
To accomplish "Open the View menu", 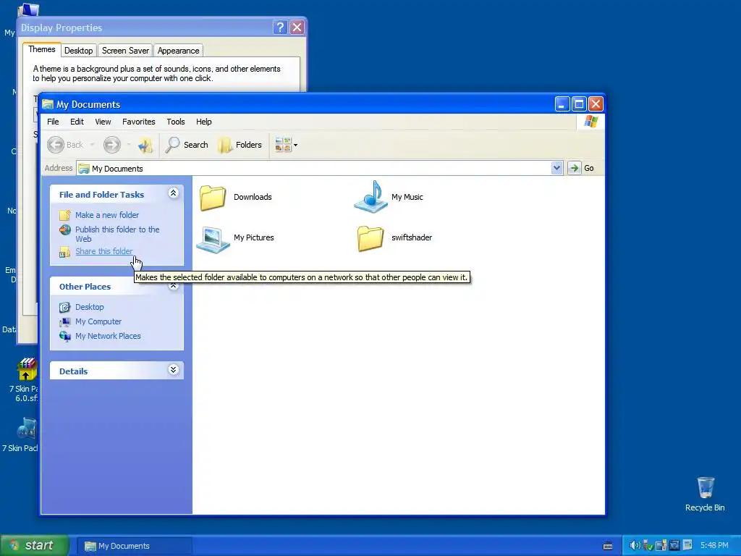I will [x=103, y=122].
